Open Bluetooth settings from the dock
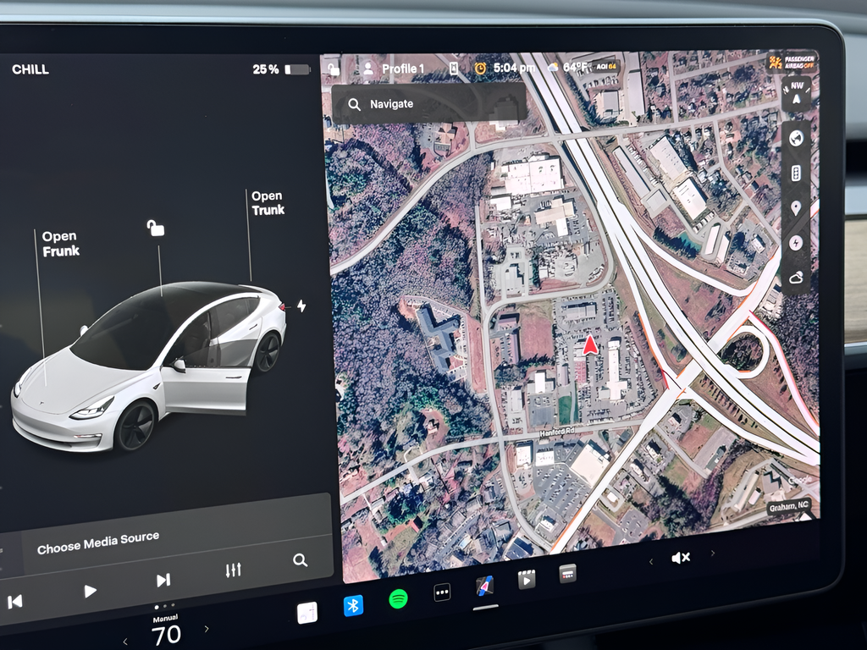Viewport: 867px width, 650px height. pos(352,604)
